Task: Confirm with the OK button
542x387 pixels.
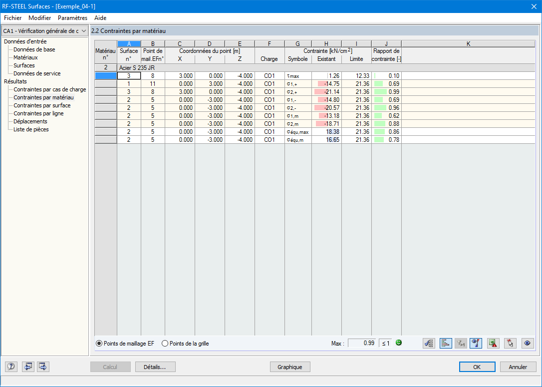Action: pyautogui.click(x=477, y=367)
